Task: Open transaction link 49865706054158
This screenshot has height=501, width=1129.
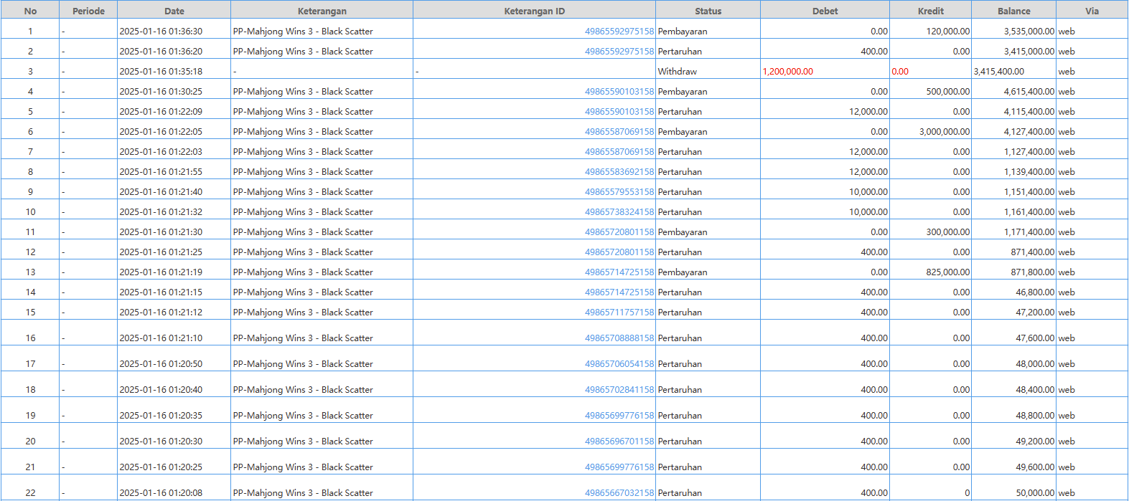Action: (x=619, y=364)
